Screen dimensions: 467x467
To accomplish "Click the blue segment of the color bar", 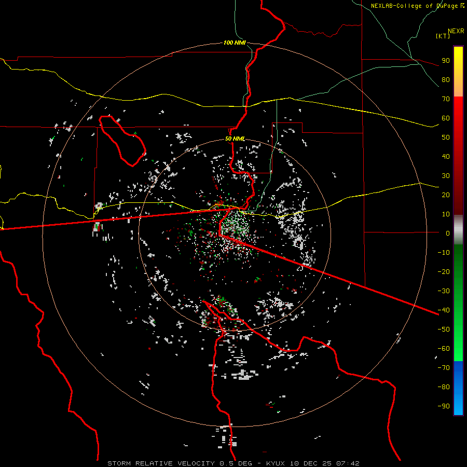I will [x=458, y=388].
